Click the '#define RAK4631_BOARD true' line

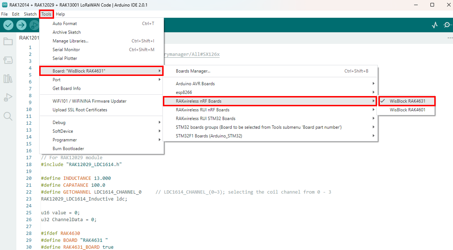(x=77, y=247)
